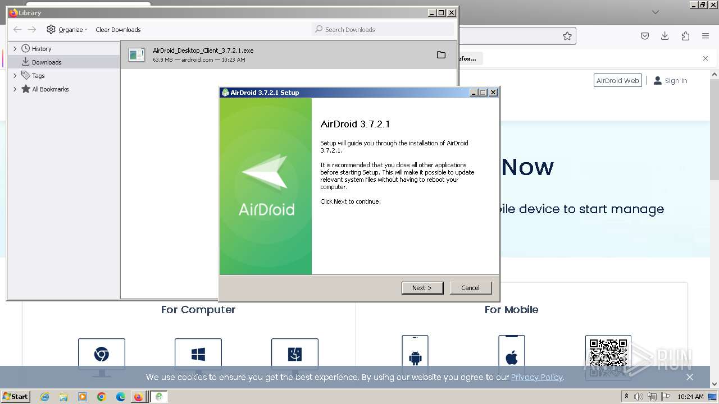719x404 pixels.
Task: Open containing folder for the AirDroid download
Action: pos(441,55)
